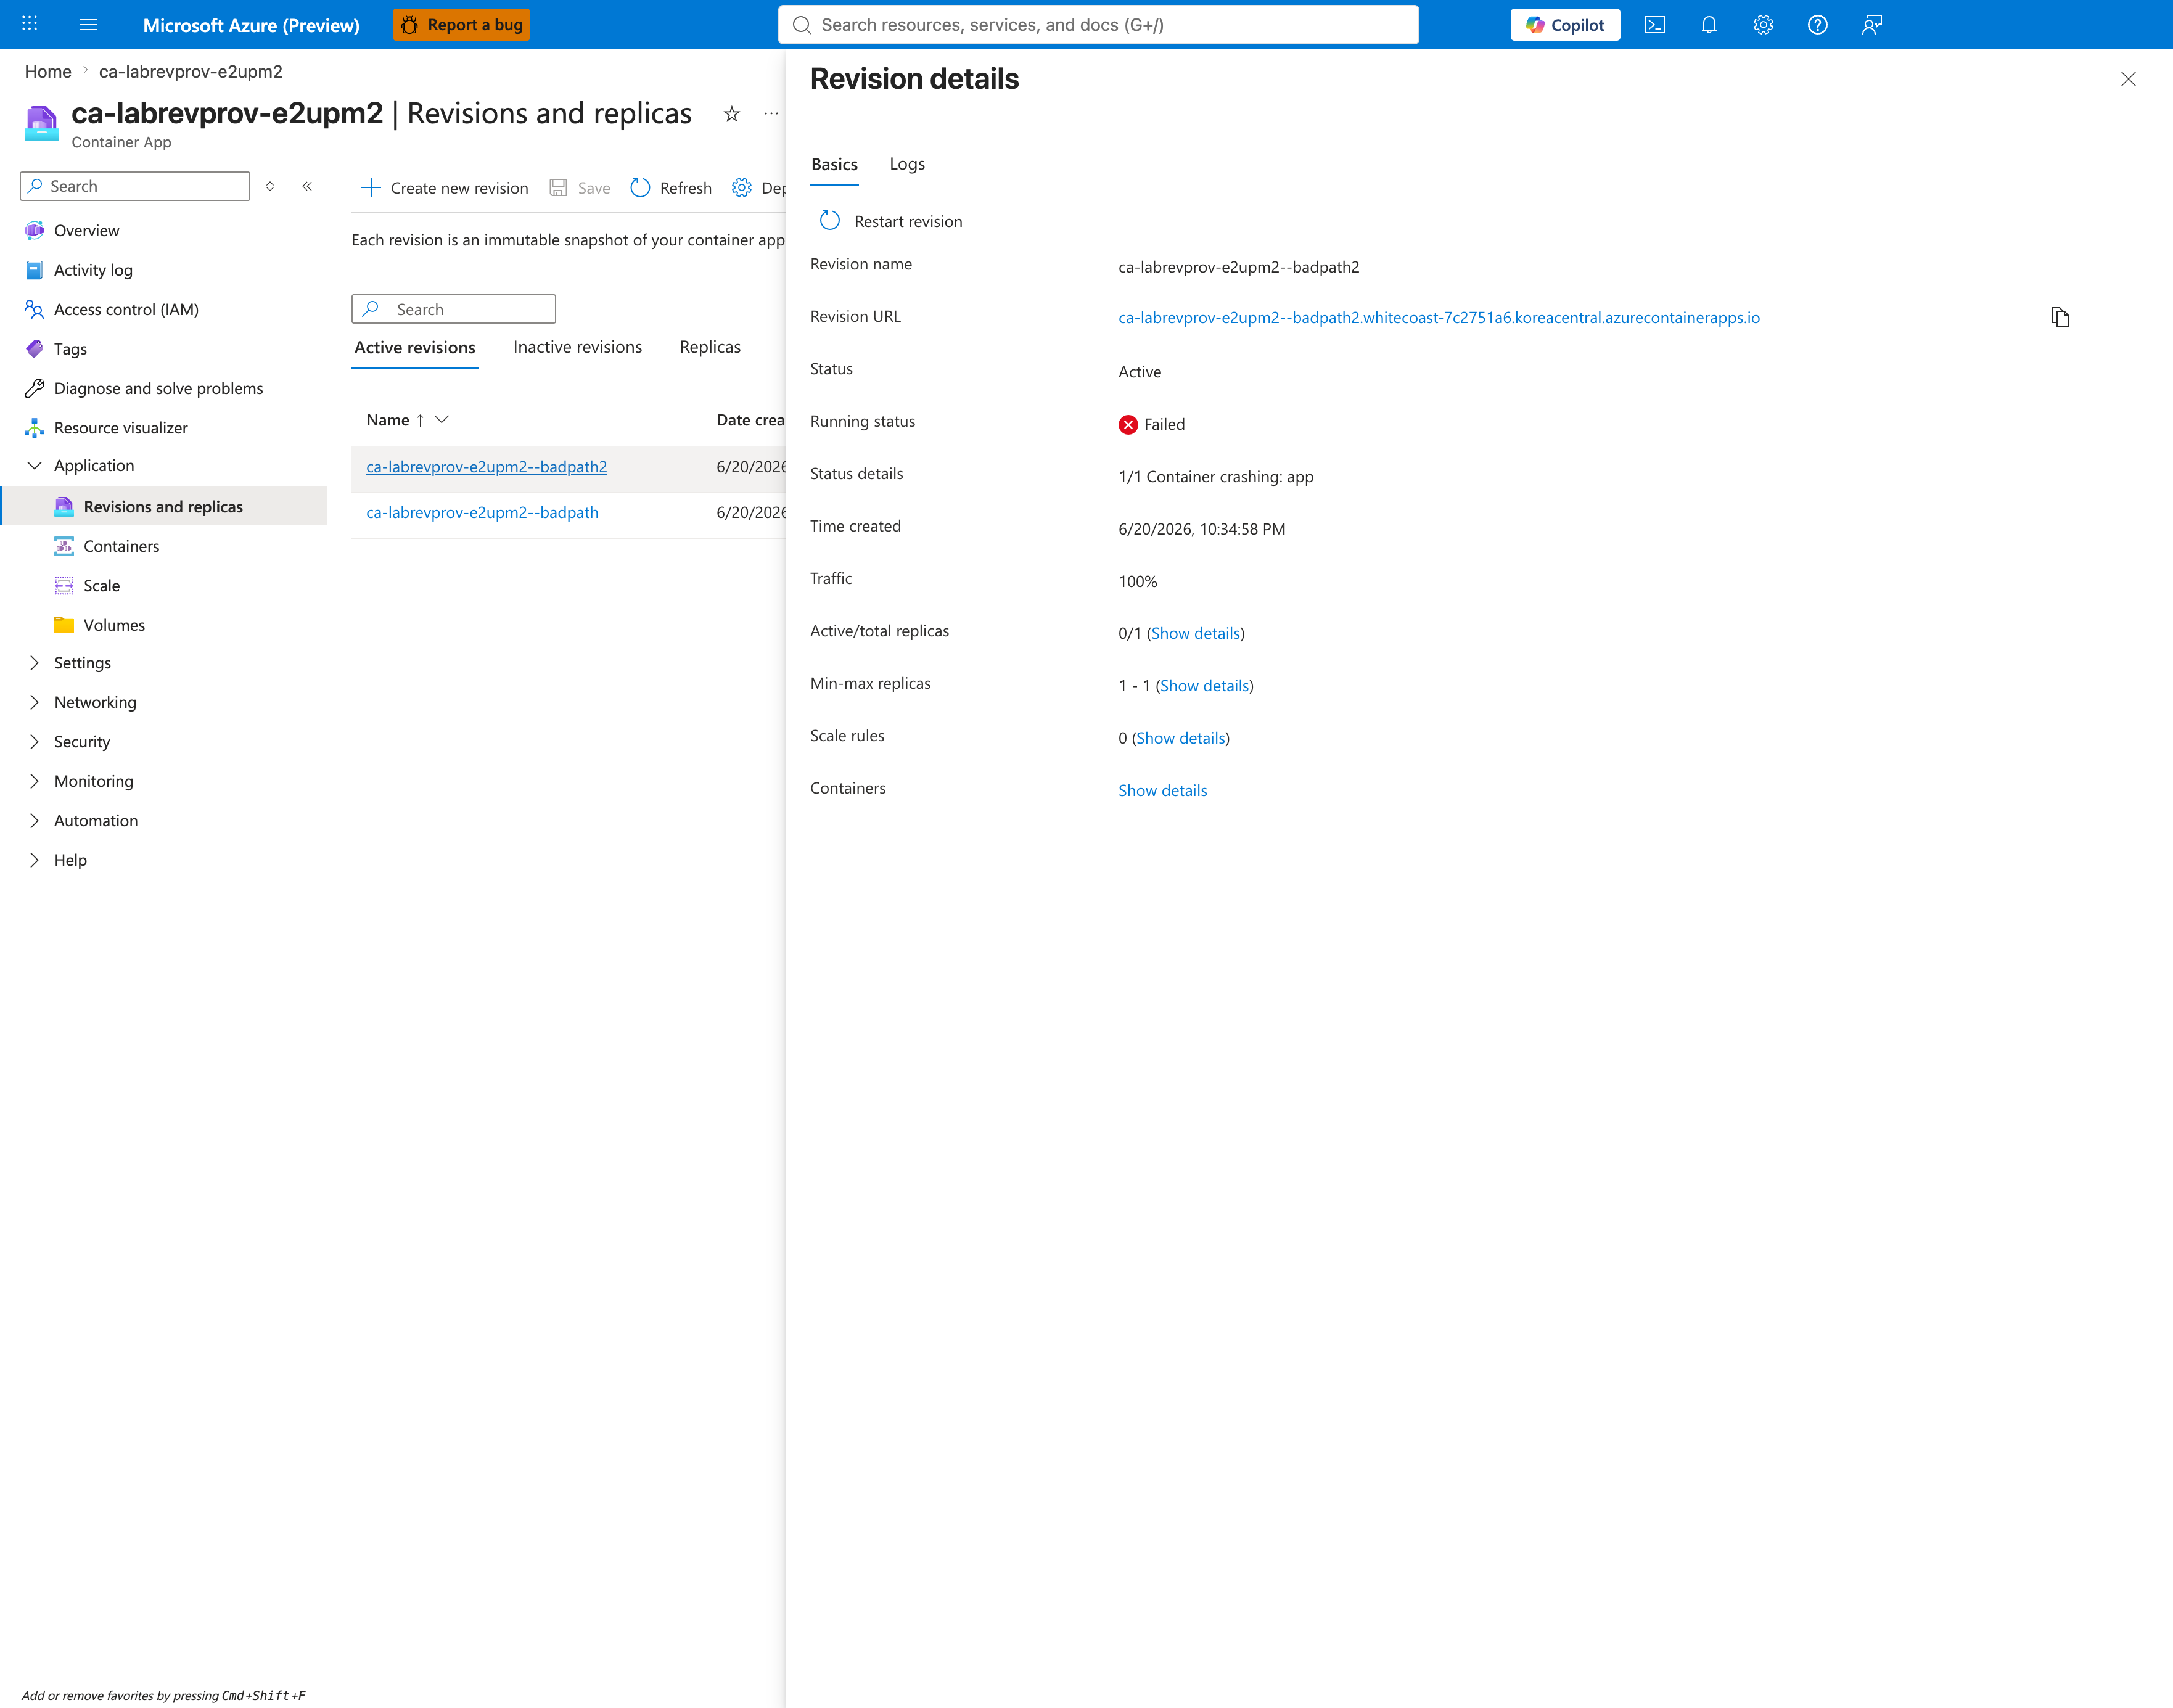Click the Refresh toolbar button
The image size is (2173, 1708).
click(x=671, y=188)
